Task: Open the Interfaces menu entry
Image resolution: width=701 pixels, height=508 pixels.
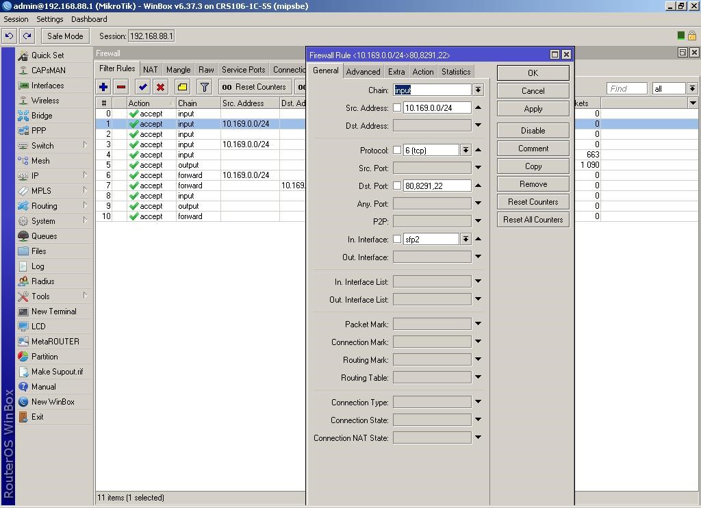Action: (x=47, y=86)
